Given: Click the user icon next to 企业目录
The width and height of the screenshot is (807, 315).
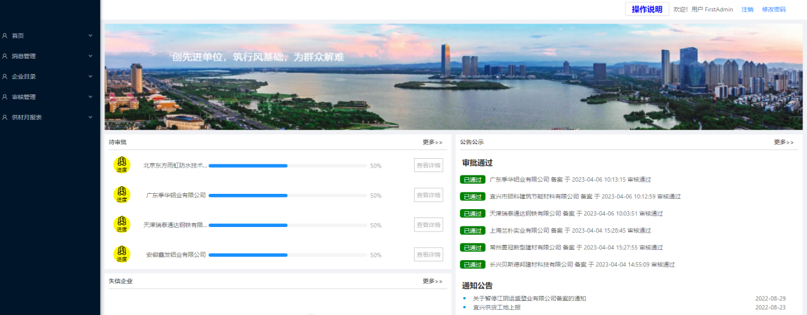Looking at the screenshot, I should click(5, 77).
